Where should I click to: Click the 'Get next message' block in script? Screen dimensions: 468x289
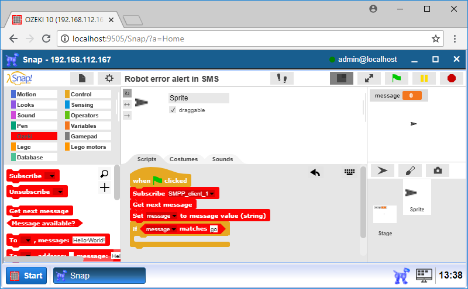(163, 205)
